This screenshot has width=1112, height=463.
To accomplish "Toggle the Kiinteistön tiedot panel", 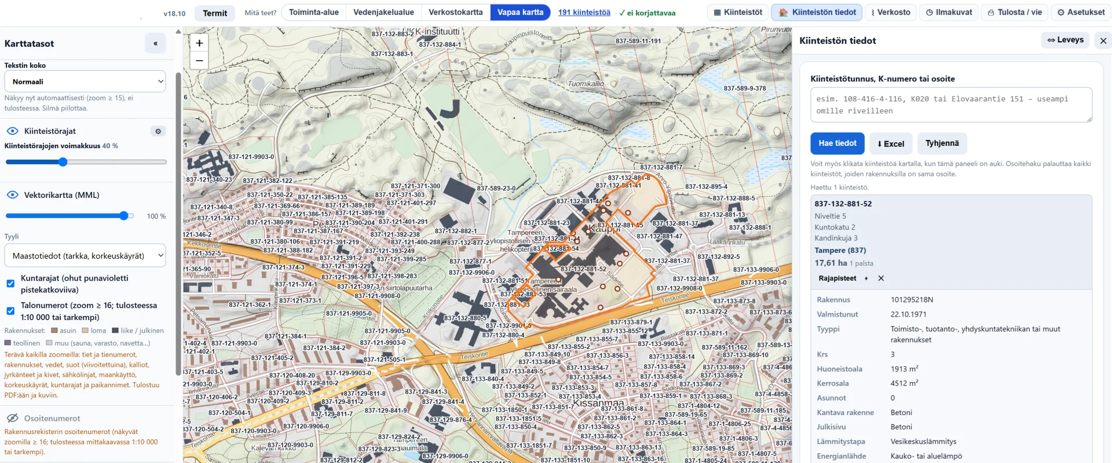I will click(x=817, y=12).
